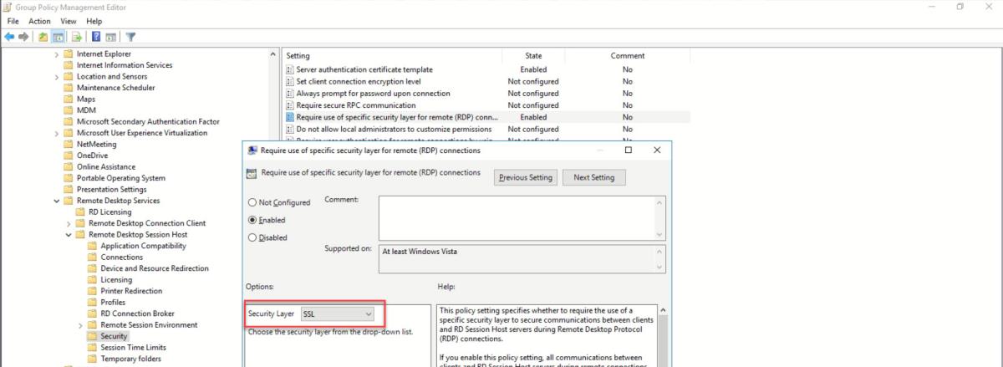
Task: Click into the Comment text box
Action: tap(517, 217)
